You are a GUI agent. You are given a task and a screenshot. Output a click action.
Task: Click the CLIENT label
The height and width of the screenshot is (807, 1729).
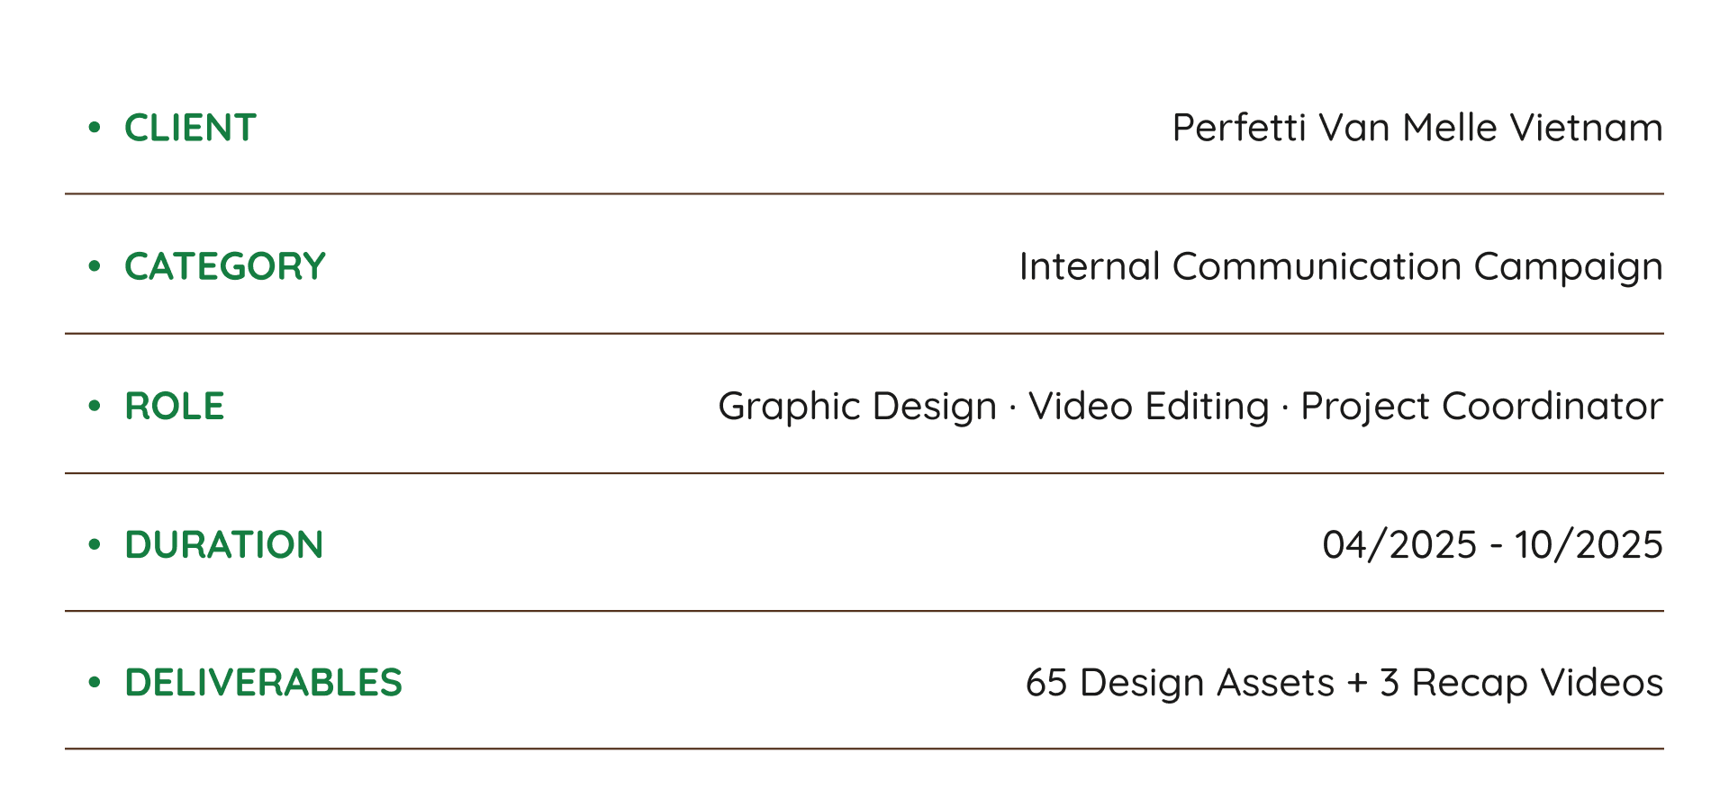[190, 128]
